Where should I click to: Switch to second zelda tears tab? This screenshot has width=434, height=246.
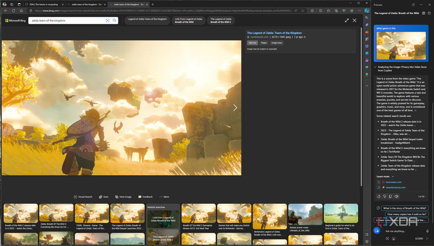click(87, 4)
